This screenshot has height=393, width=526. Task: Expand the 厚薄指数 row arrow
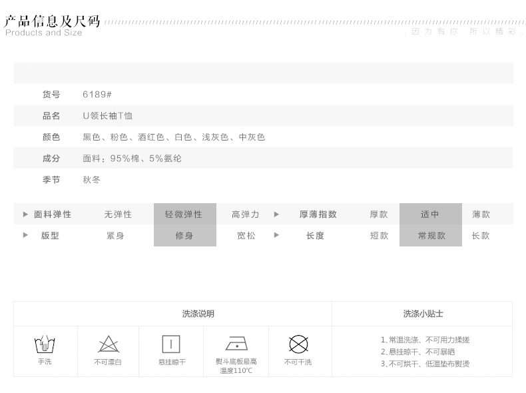point(276,214)
